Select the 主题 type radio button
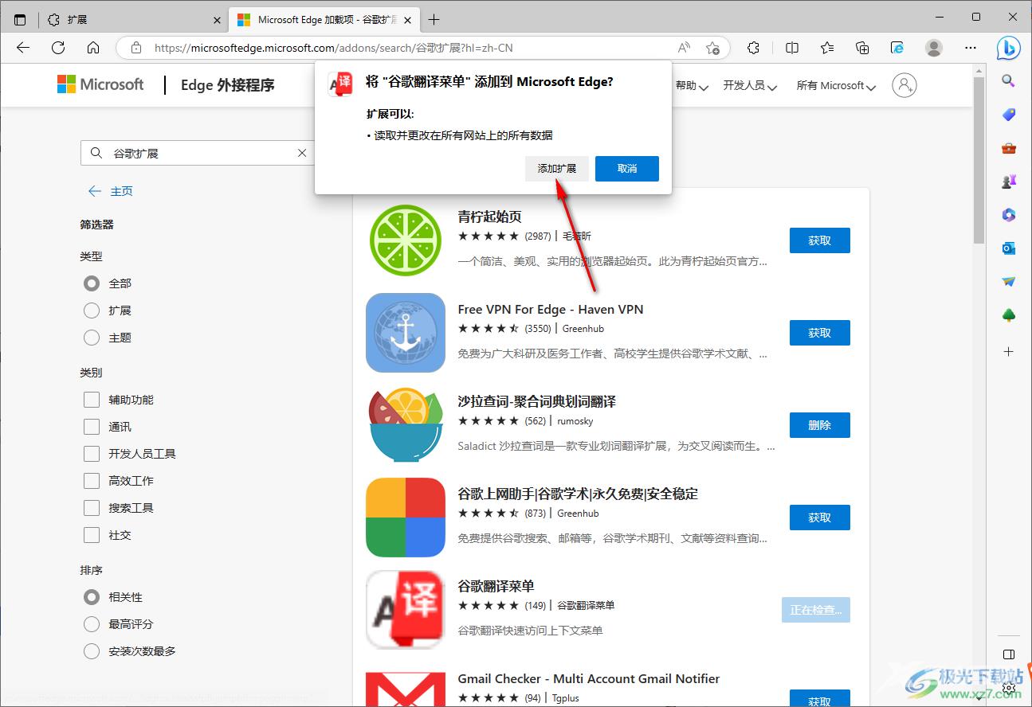This screenshot has height=707, width=1032. point(92,338)
